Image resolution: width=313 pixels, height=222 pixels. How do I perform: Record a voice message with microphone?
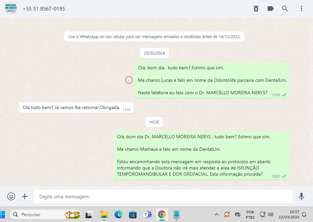point(301,196)
